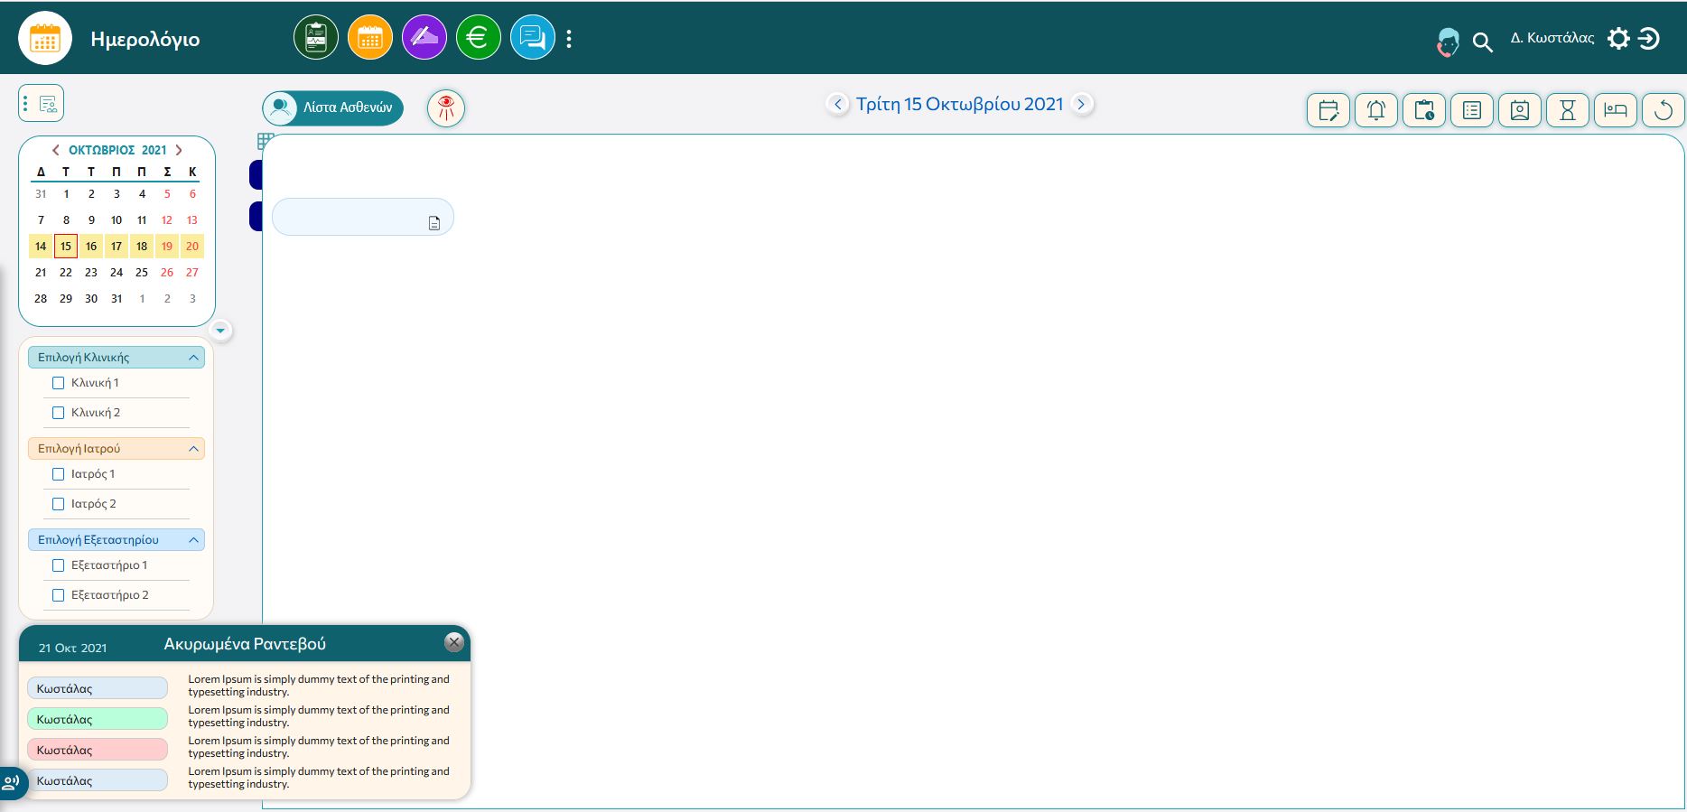This screenshot has height=812, width=1687.
Task: Check the Εξεταστήριο 2 checkbox
Action: point(59,595)
